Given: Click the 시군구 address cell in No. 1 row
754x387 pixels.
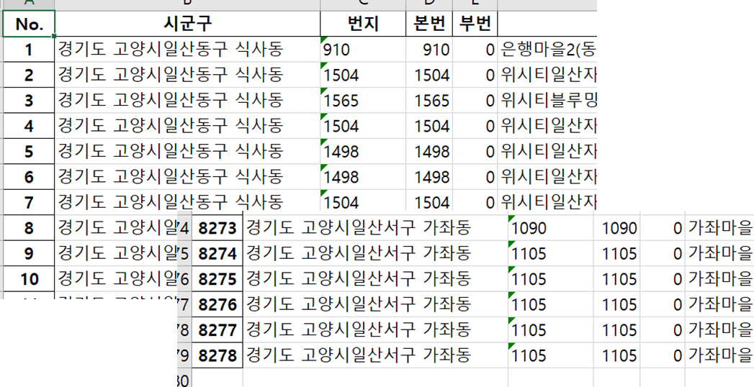Looking at the screenshot, I should (x=187, y=50).
